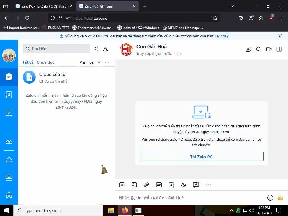The image size is (288, 216).
Task: Switch to the Tất cả tab
Action: pyautogui.click(x=28, y=62)
